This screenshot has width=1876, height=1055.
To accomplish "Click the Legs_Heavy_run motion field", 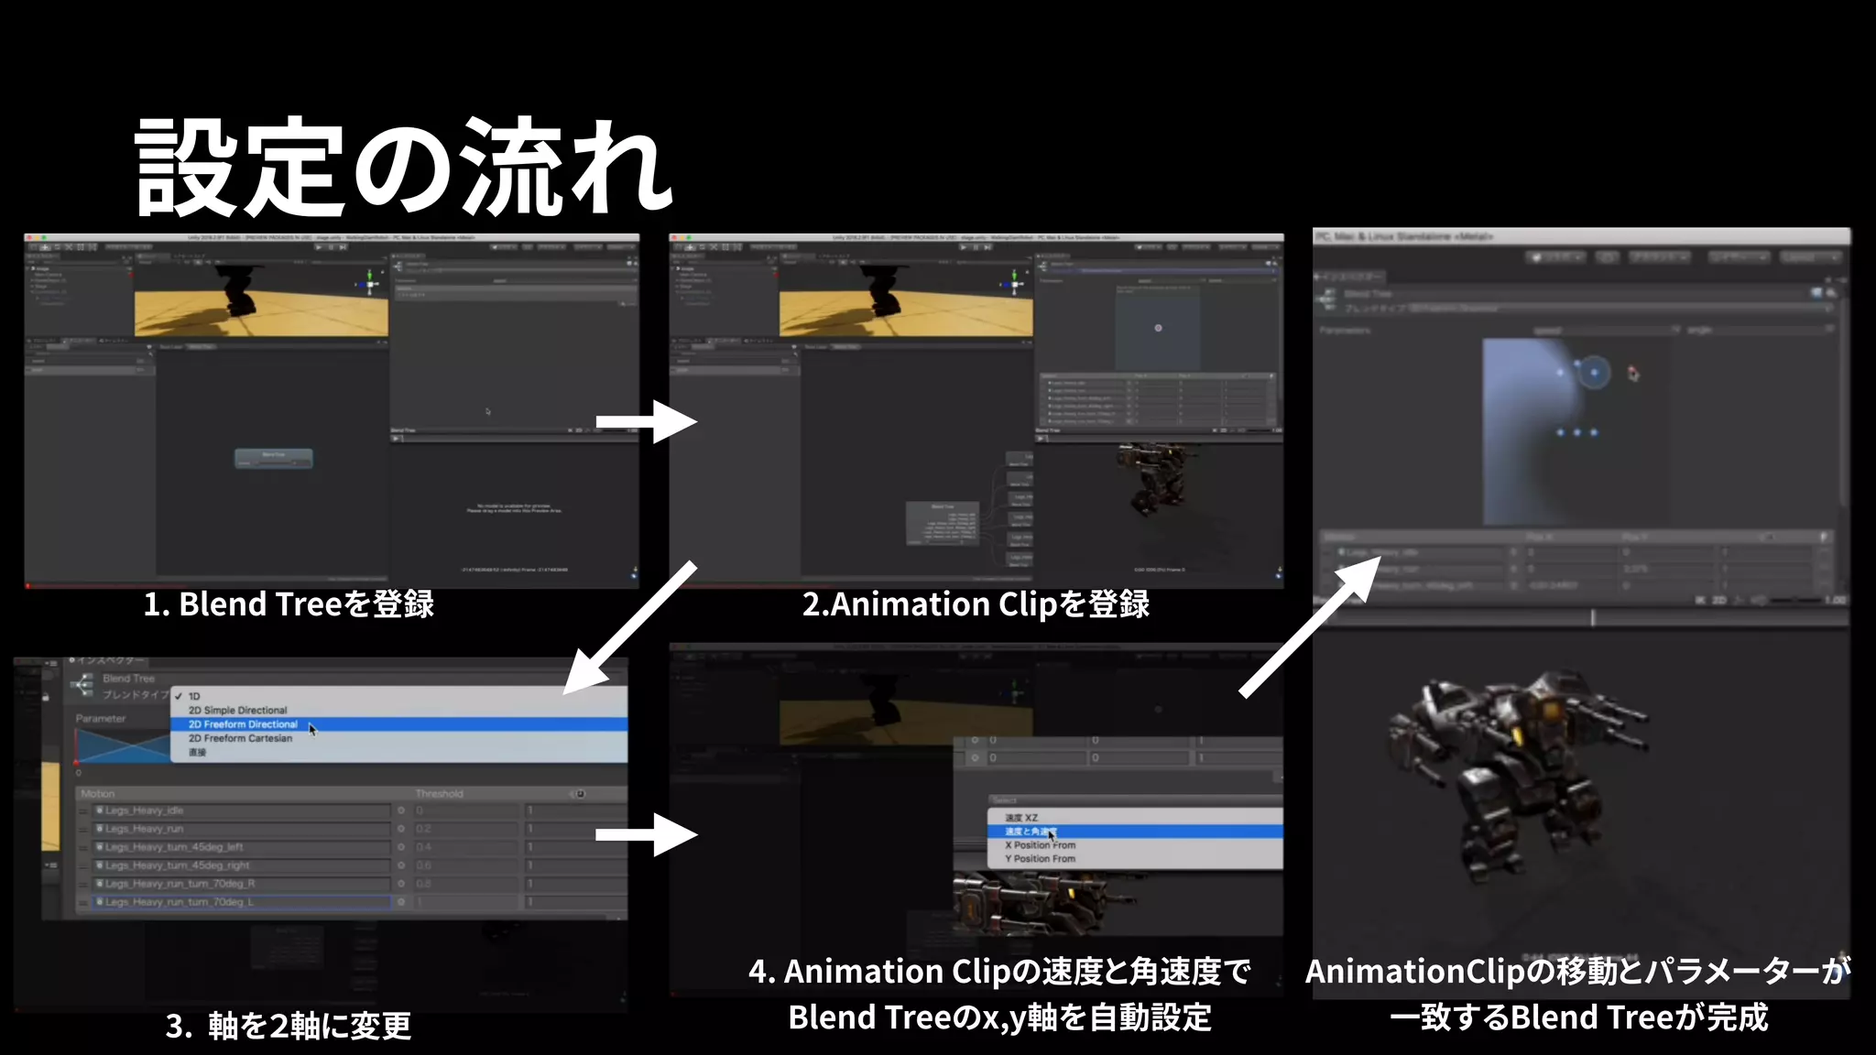I will (243, 829).
